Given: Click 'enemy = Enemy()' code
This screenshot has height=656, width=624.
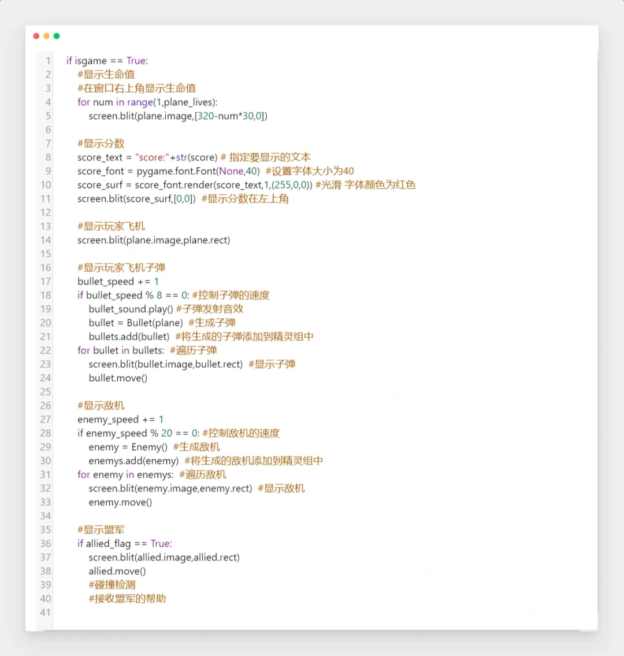Looking at the screenshot, I should 128,447.
